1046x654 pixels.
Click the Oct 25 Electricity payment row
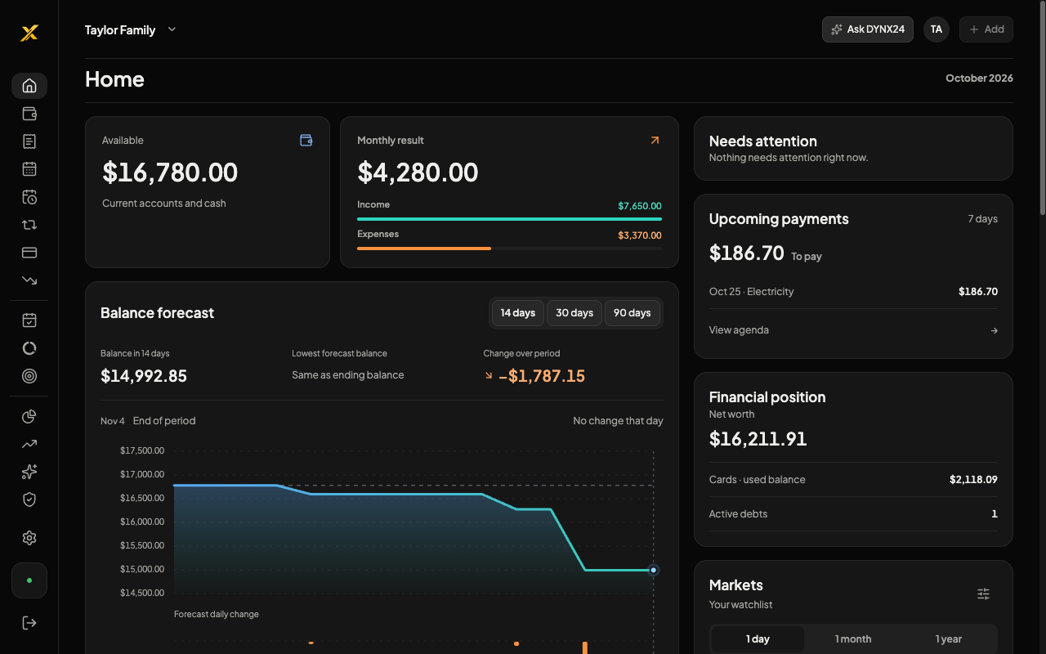tap(853, 292)
